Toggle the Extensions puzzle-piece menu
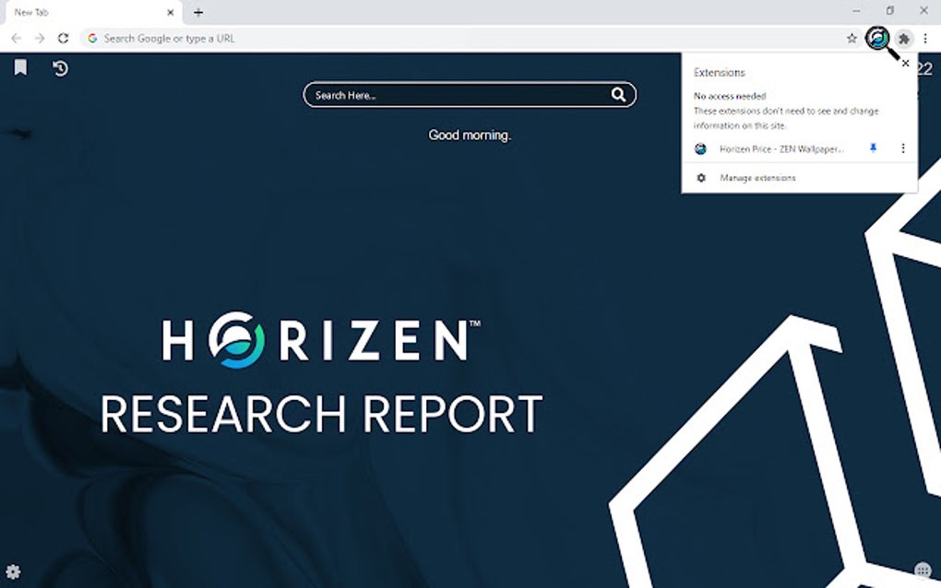Screen dimensions: 941x588 point(904,39)
